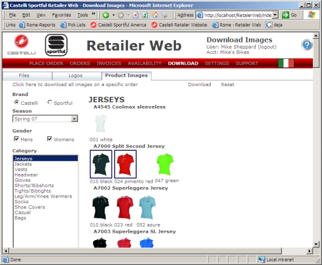Viewport: 322px width, 265px height.
Task: Go to SETTINGS in red nav bar
Action: (217, 63)
